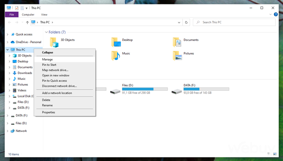Select the 3D Objects folder icon
The width and height of the screenshot is (283, 161).
click(54, 42)
